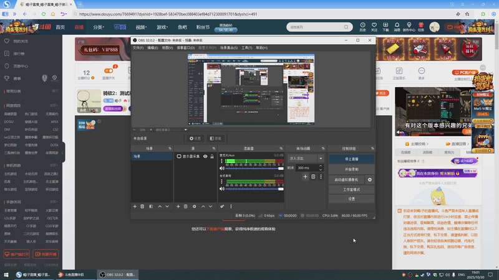Mute the 麦克风/Aux speaker icon
This screenshot has height=280, width=499.
[222, 168]
